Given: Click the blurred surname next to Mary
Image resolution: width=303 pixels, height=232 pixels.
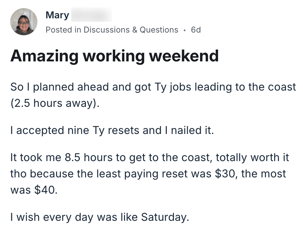Looking at the screenshot, I should [92, 15].
